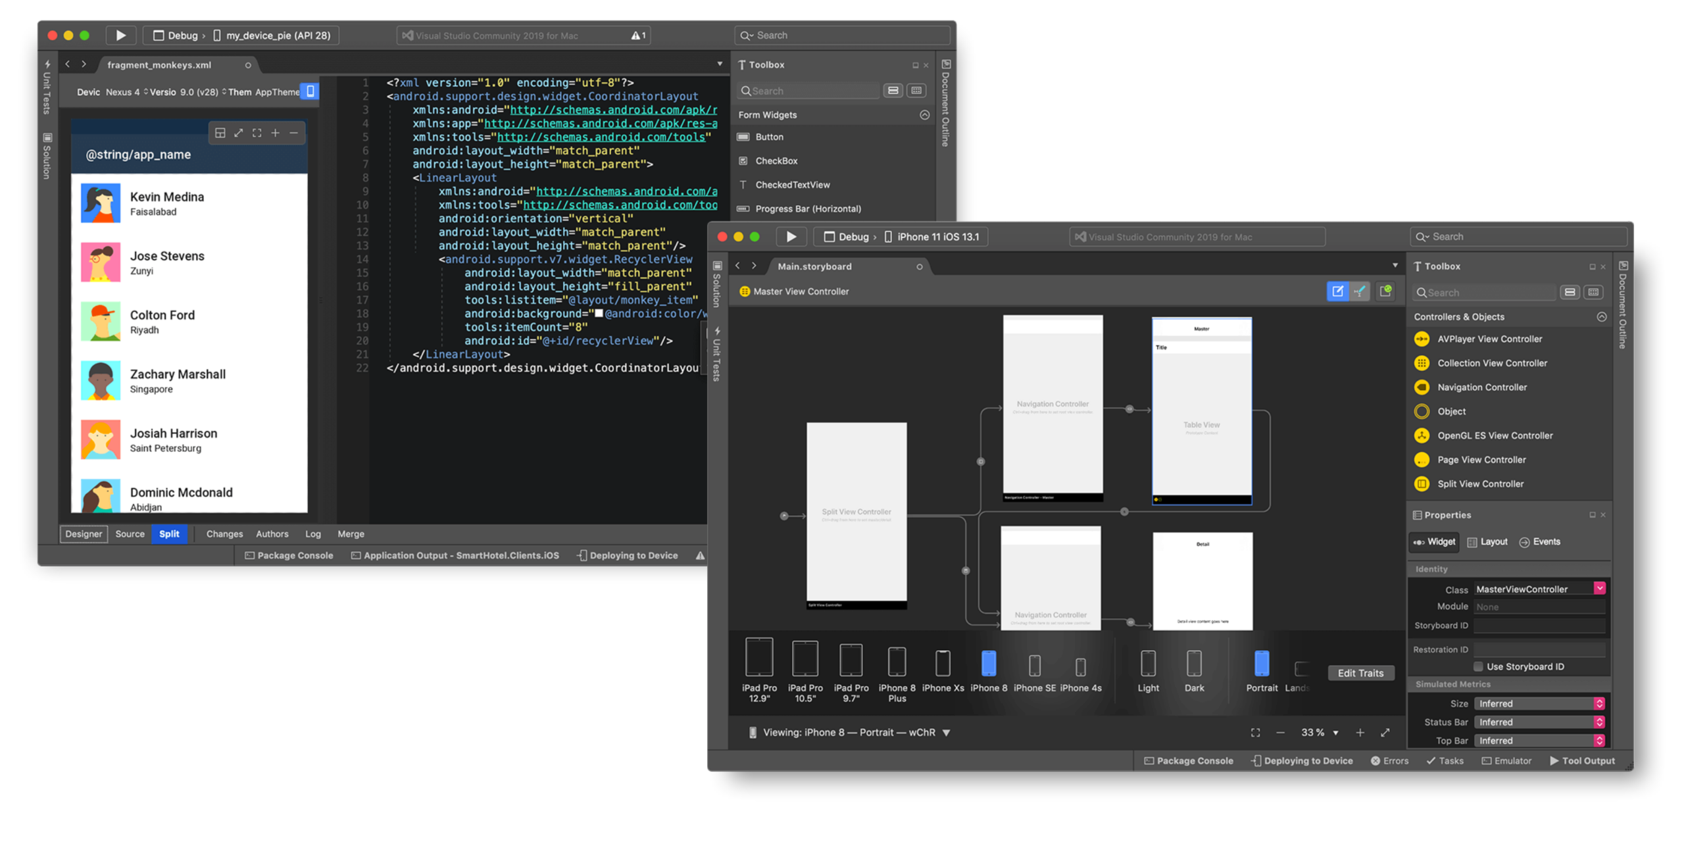Click the OpenGL ES View Controller icon

(x=1421, y=435)
